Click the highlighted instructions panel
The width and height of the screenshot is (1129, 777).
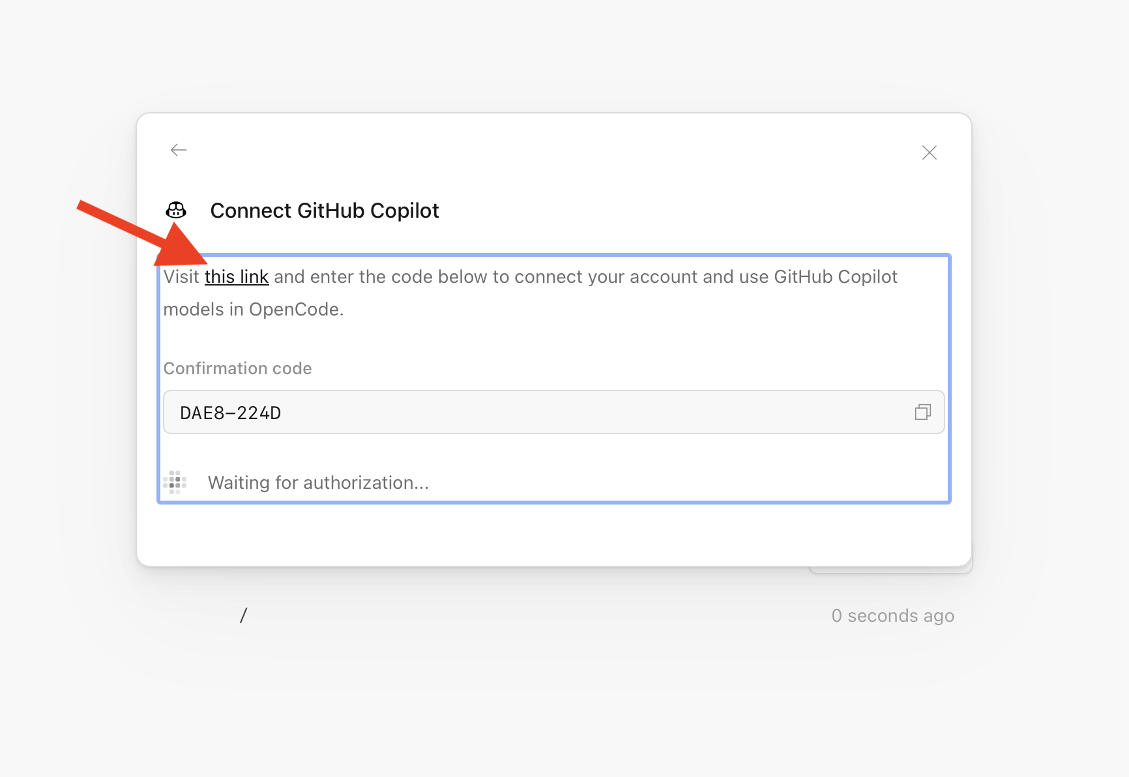(553, 378)
